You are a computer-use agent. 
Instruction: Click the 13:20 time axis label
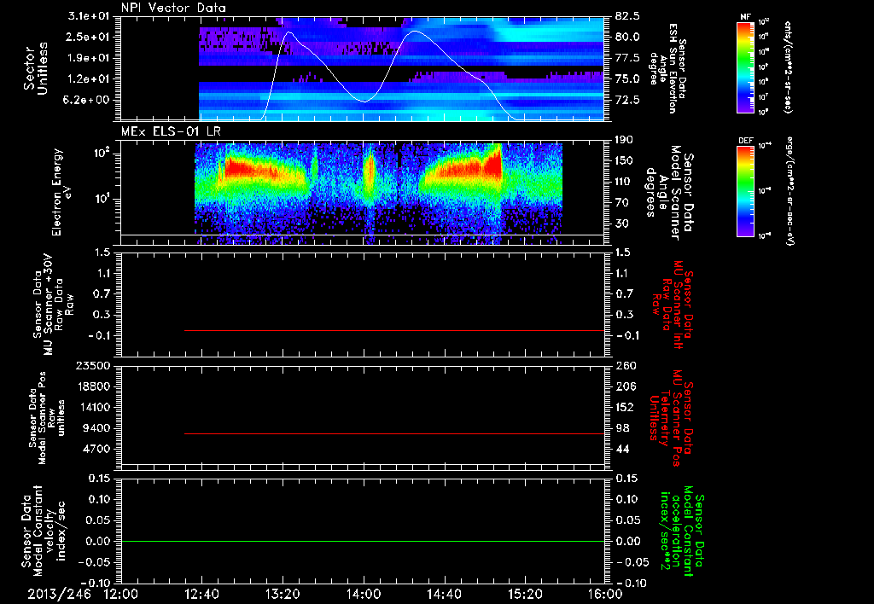click(x=283, y=594)
